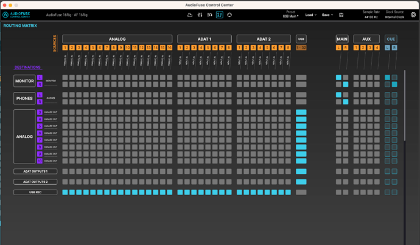This screenshot has height=245, width=420.
Task: Click the ADAT 2 sources header
Action: [264, 39]
